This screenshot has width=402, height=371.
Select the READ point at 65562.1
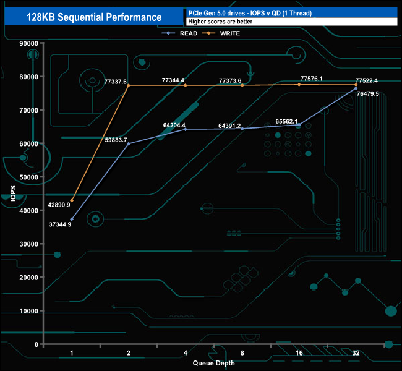pos(299,125)
